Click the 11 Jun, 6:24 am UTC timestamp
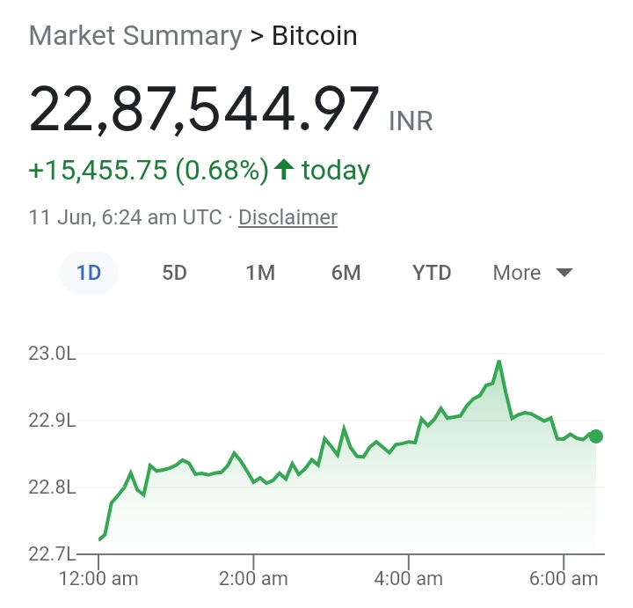 (x=125, y=217)
